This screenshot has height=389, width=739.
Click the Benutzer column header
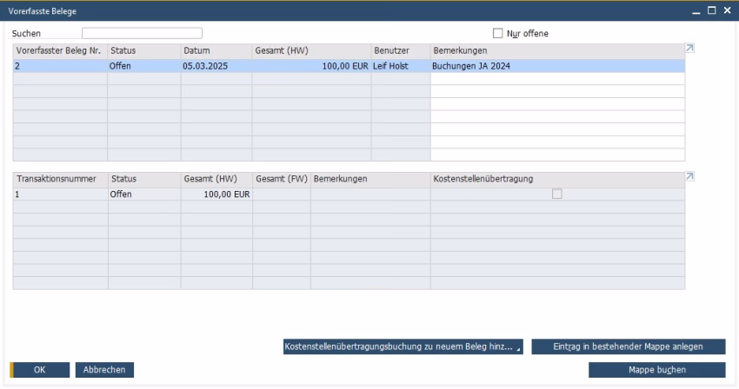click(x=400, y=50)
